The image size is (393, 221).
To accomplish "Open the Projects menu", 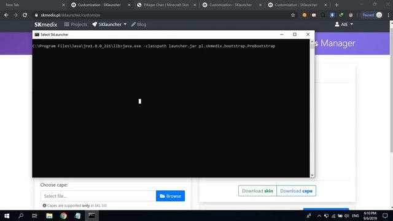I will click(76, 25).
